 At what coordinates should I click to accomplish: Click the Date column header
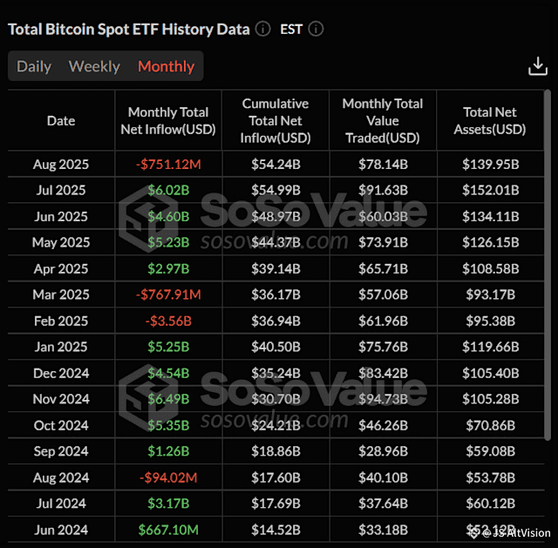[61, 121]
